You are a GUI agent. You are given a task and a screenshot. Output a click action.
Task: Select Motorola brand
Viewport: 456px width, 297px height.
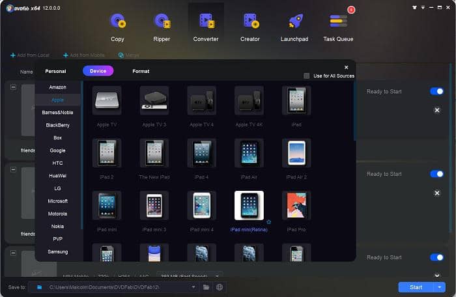tap(57, 214)
